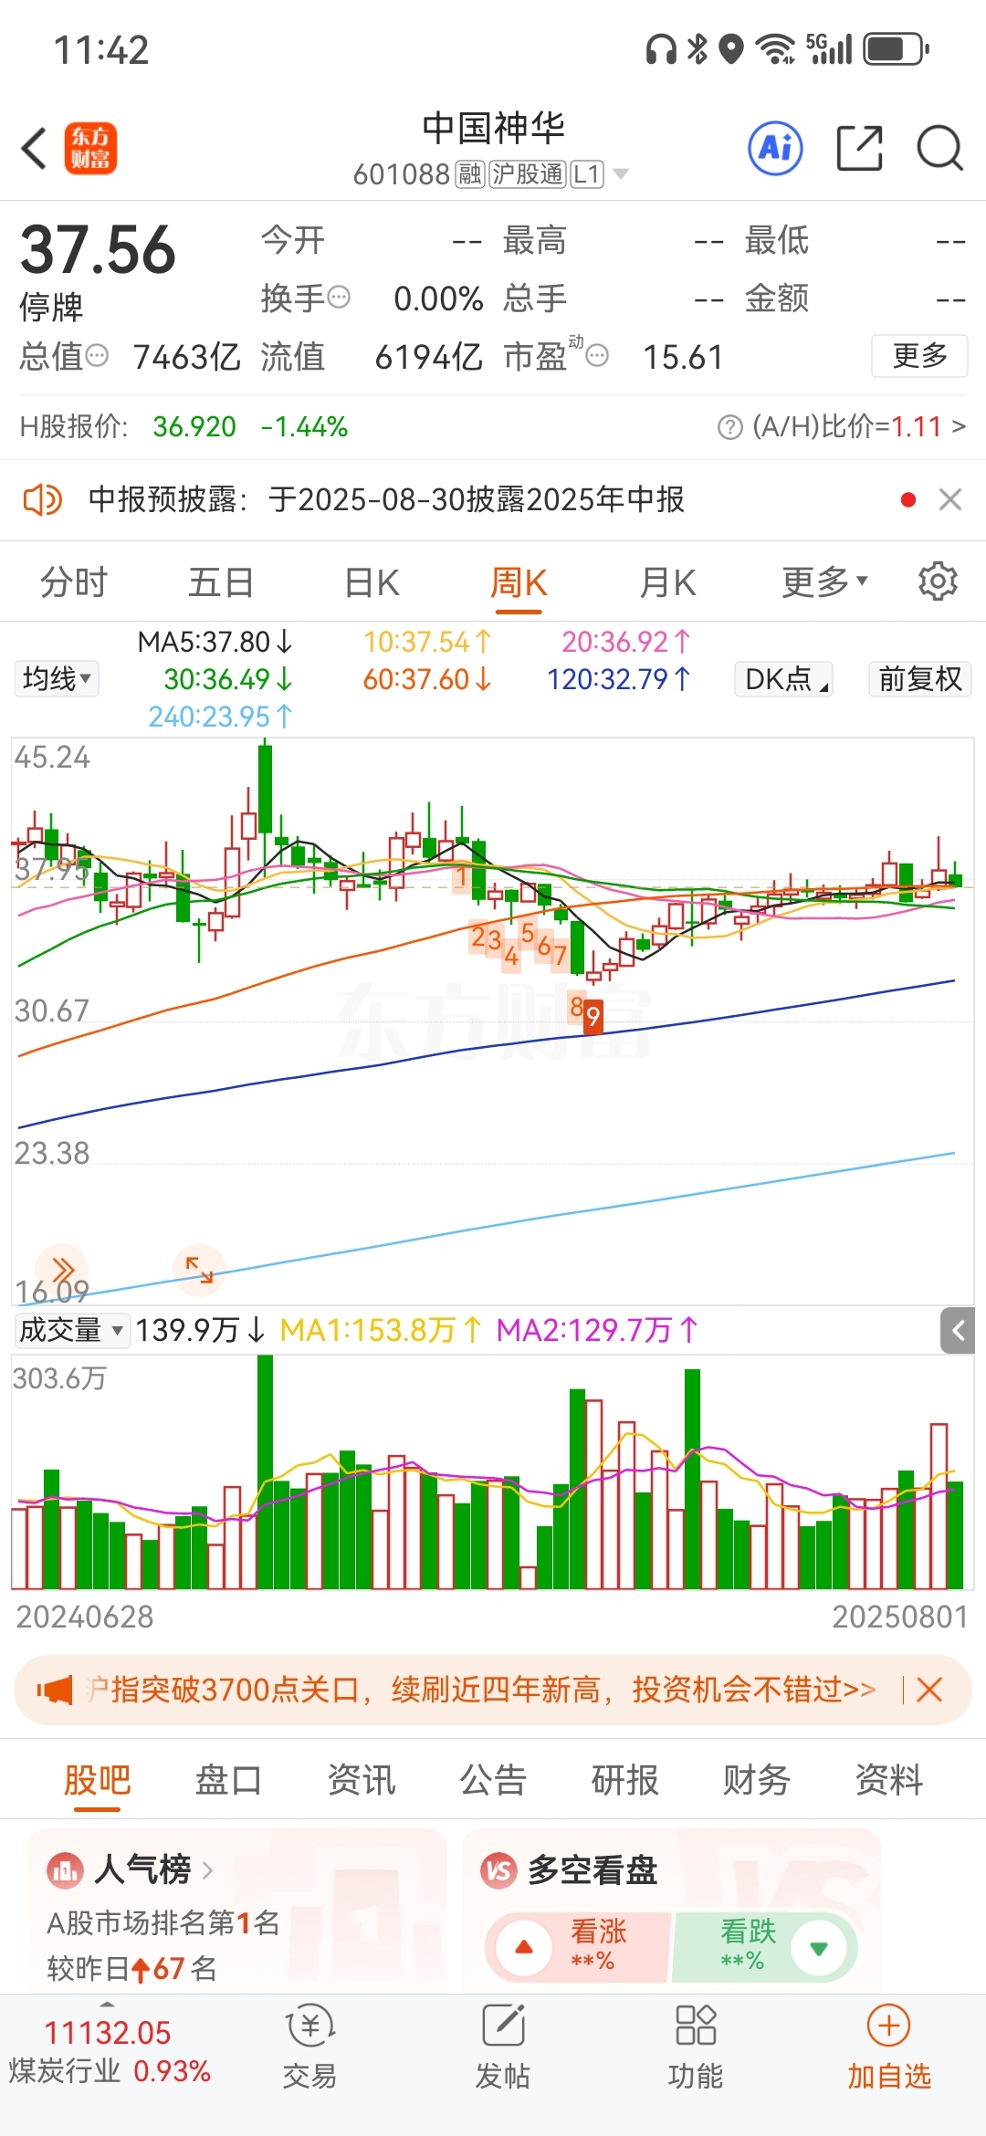Open the 前复权 adjustment selector
The image size is (986, 2136).
tap(920, 679)
